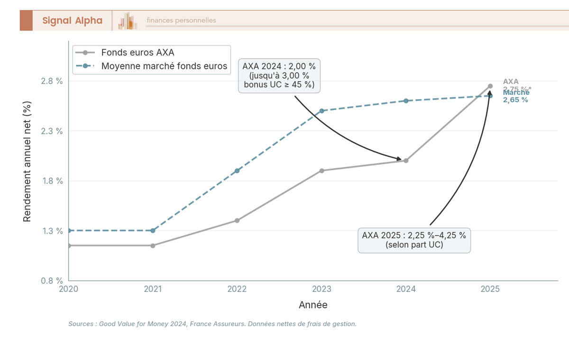Click the AXA 2023 data point marker

coord(321,171)
